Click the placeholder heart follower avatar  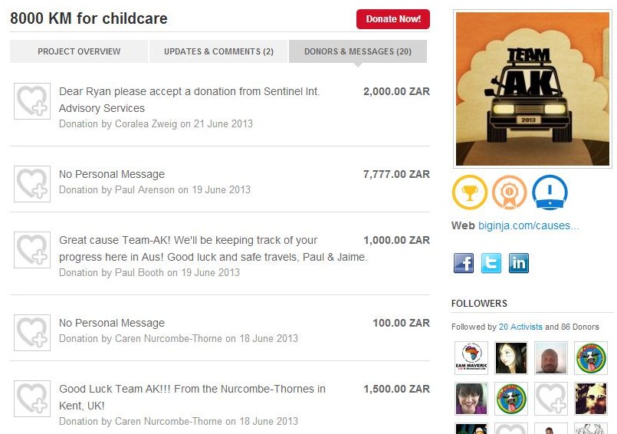[551, 399]
